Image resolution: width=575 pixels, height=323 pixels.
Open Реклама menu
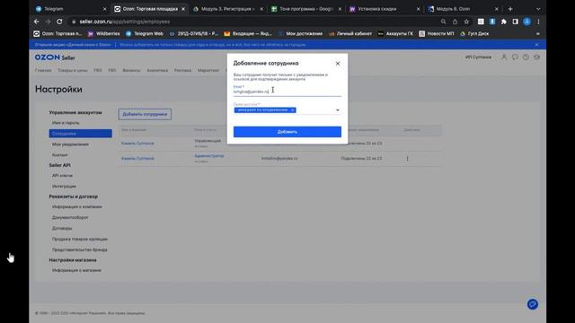[x=182, y=70]
